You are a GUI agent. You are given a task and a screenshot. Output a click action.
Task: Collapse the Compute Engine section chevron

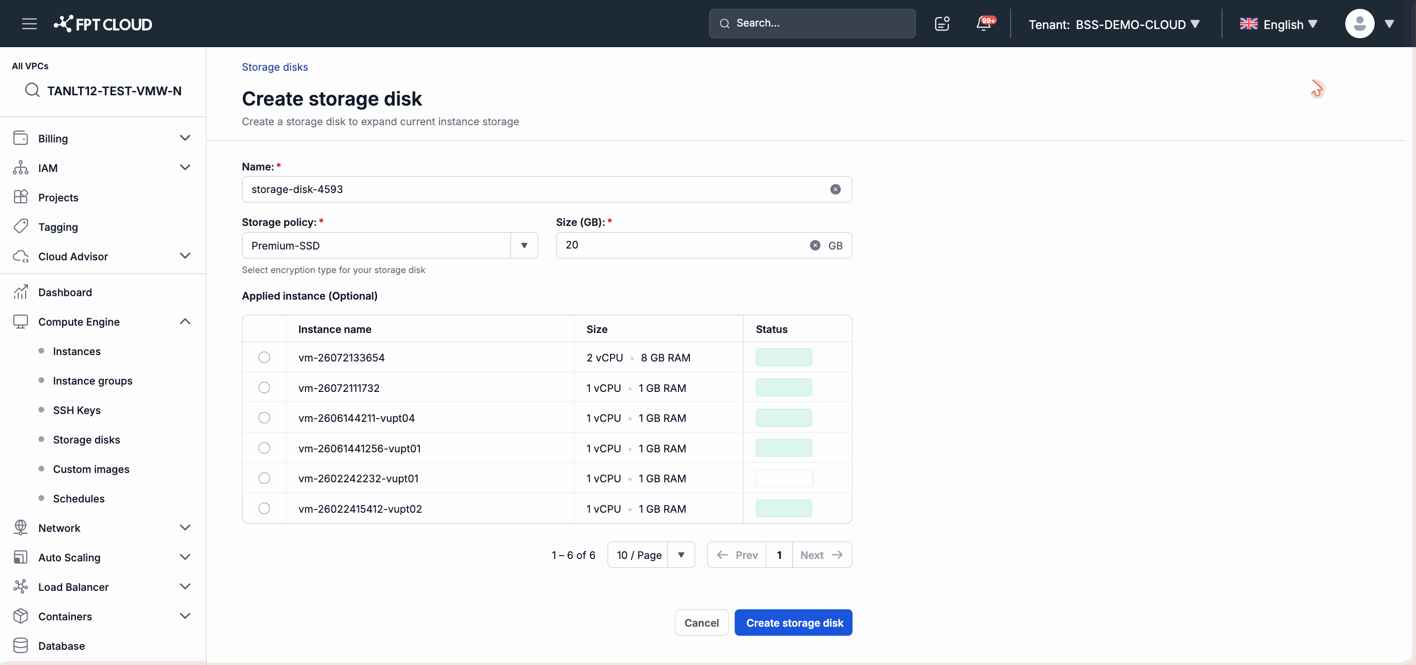(185, 321)
